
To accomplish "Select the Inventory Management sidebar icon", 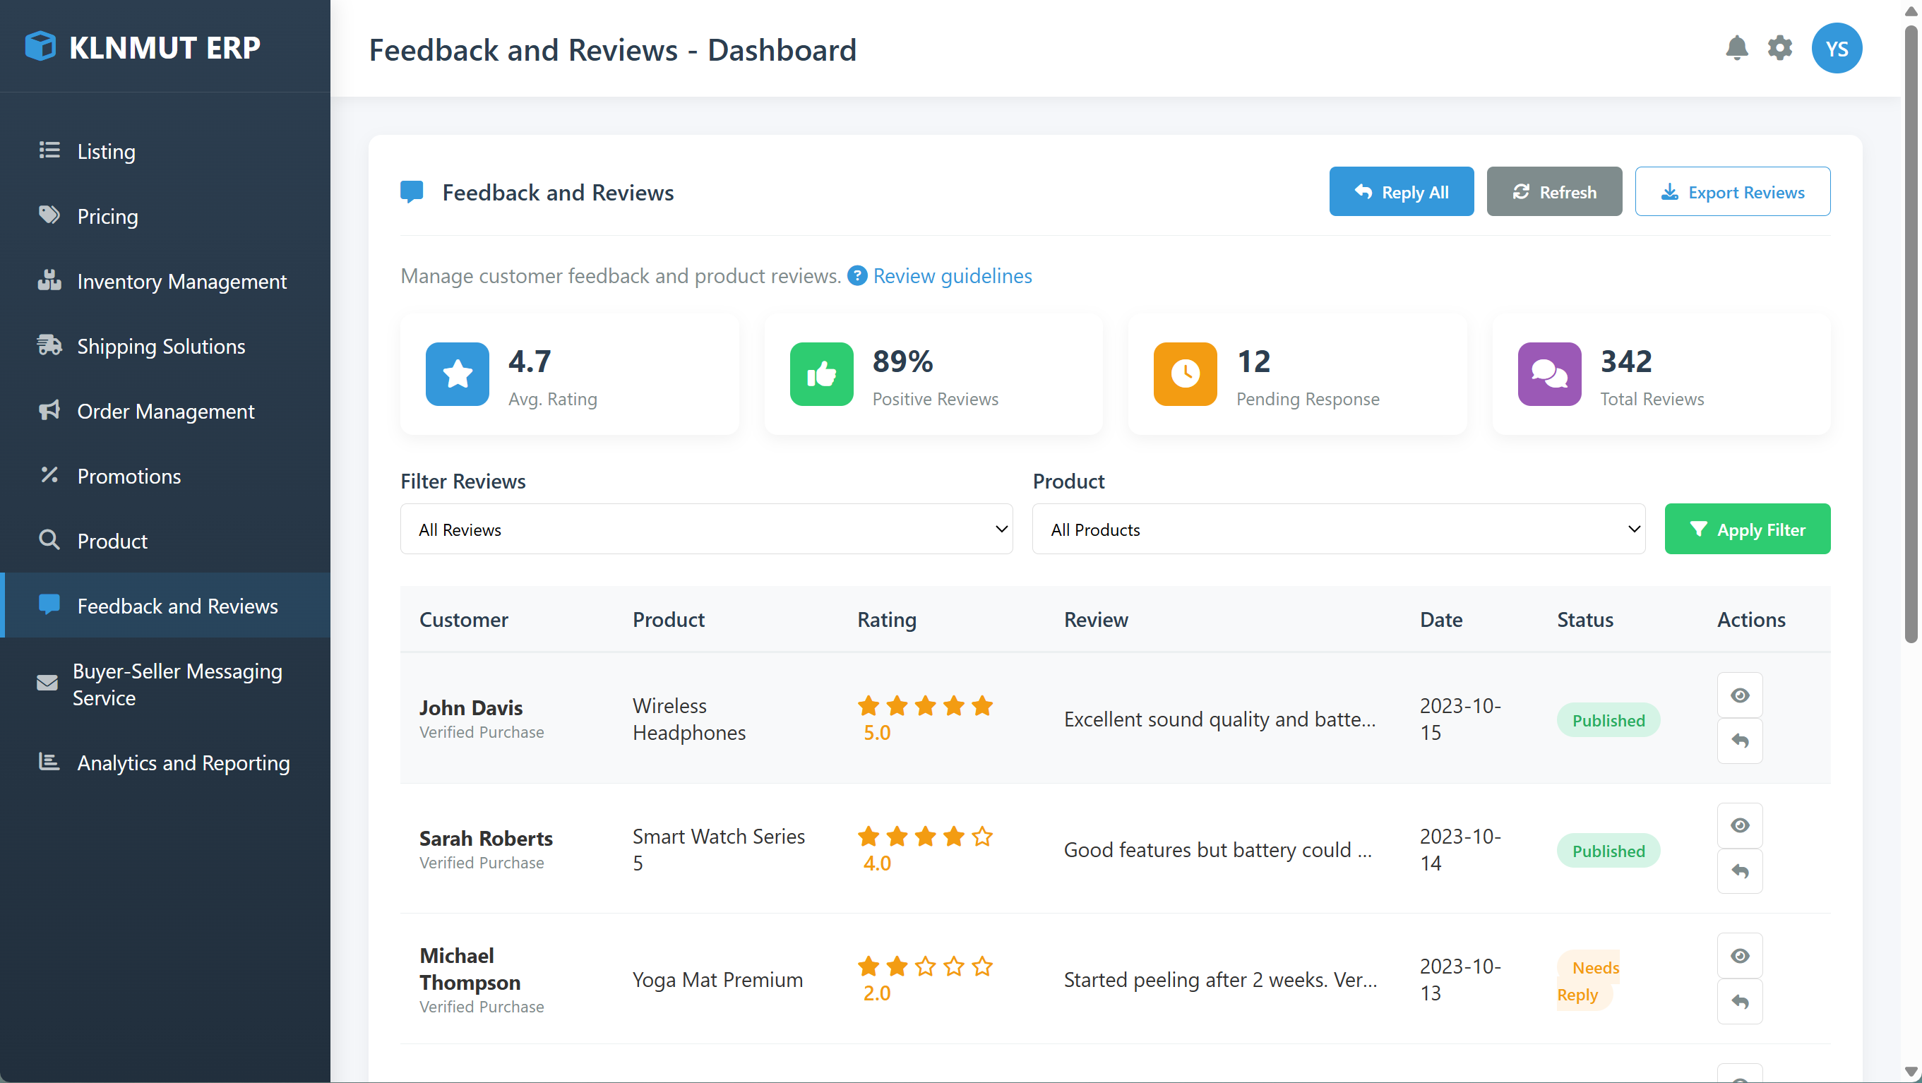I will (x=49, y=280).
